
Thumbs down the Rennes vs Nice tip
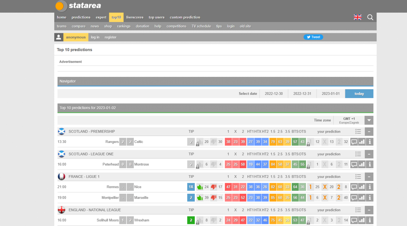point(214,187)
